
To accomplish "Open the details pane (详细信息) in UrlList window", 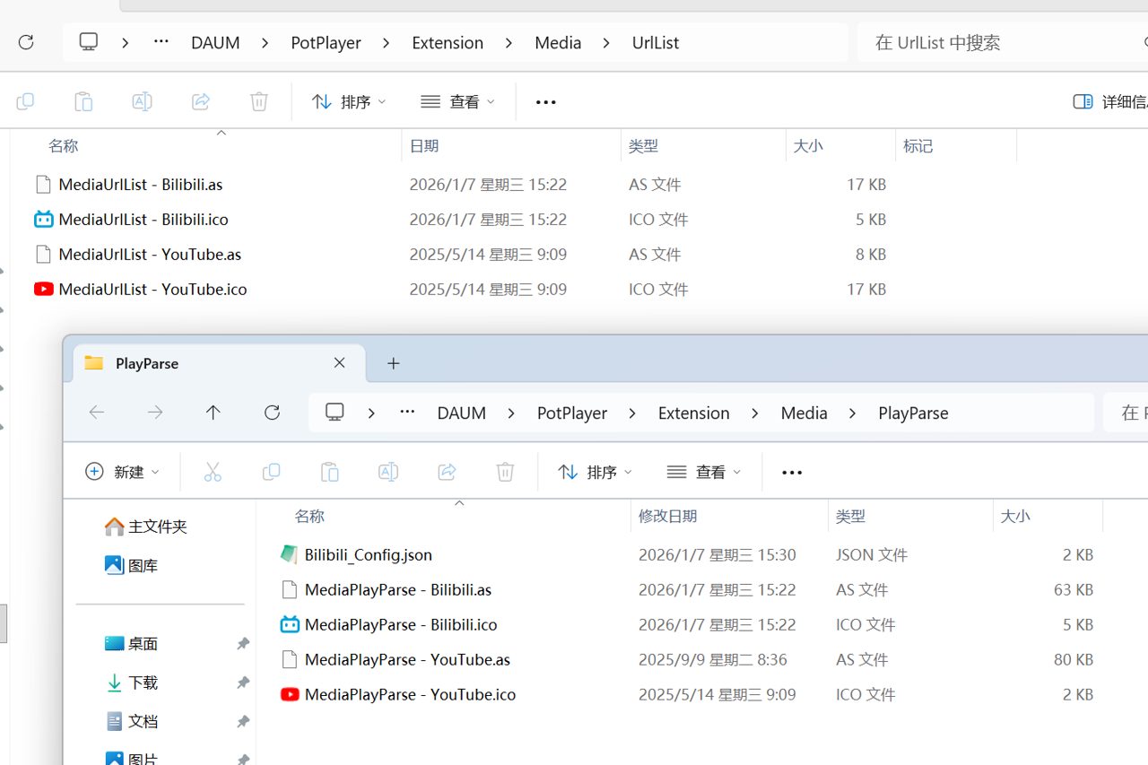I will pos(1110,101).
